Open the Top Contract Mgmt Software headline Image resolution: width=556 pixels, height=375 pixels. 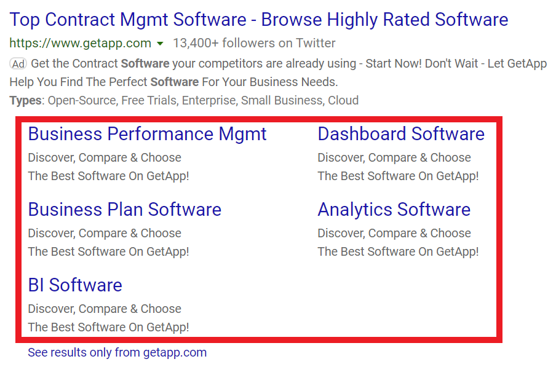[258, 20]
